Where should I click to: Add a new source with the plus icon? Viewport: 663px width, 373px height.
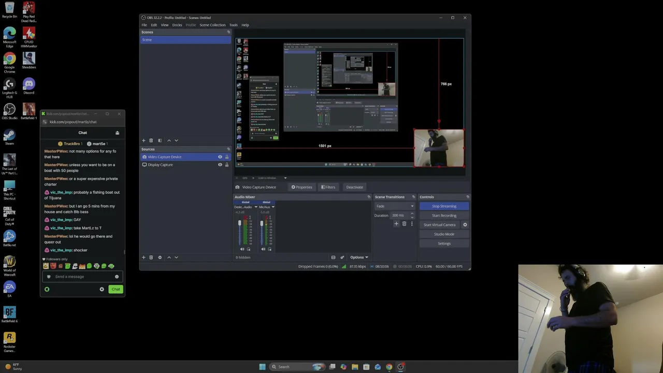[143, 257]
